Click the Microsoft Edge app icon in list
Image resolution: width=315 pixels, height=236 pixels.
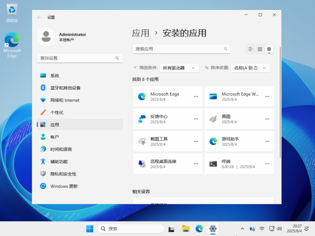point(142,96)
